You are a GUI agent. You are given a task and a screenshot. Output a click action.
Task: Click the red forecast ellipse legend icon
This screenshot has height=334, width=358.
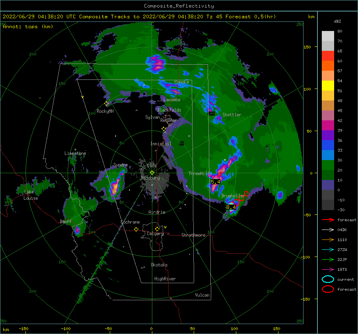[x=328, y=289]
